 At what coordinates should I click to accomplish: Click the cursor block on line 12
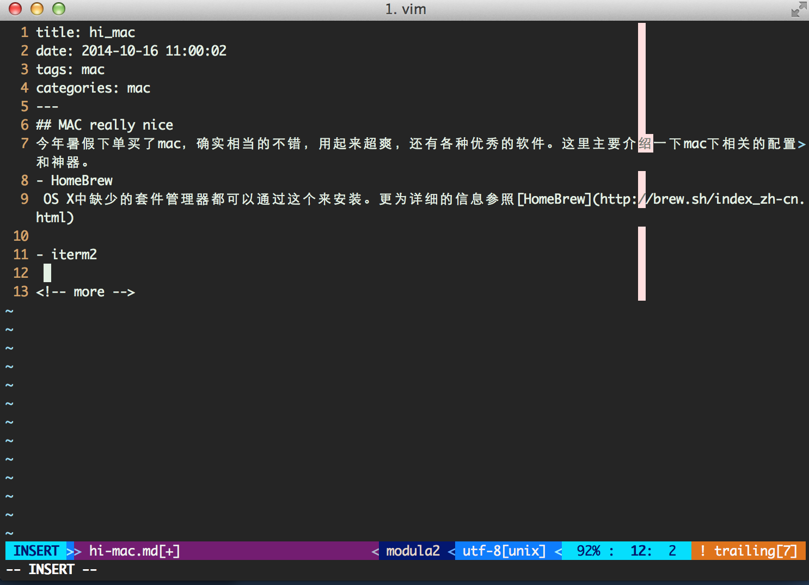47,273
